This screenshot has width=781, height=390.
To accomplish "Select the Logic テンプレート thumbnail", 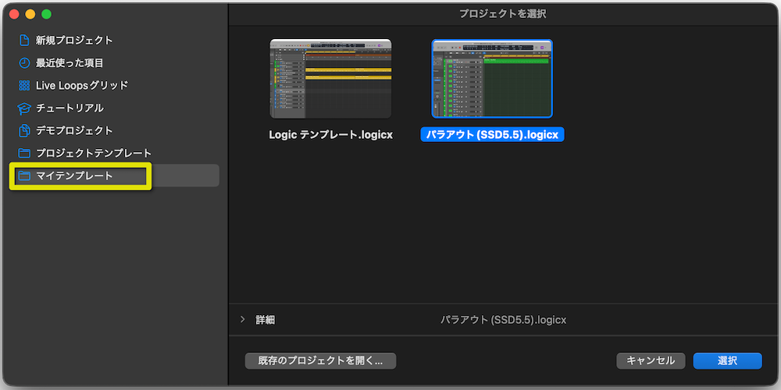I will tap(330, 78).
